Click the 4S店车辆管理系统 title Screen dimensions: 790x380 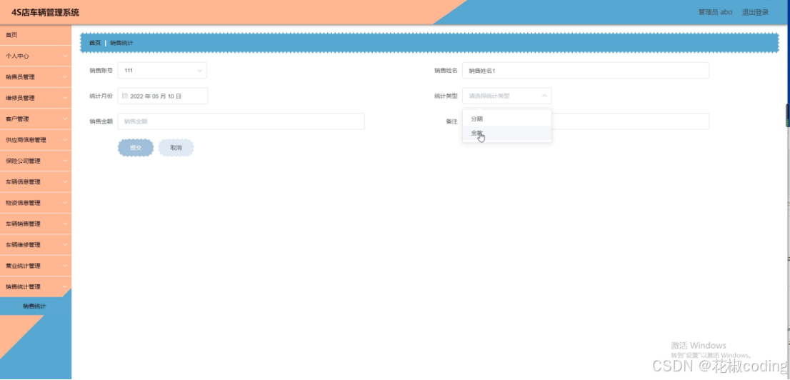[x=45, y=13]
